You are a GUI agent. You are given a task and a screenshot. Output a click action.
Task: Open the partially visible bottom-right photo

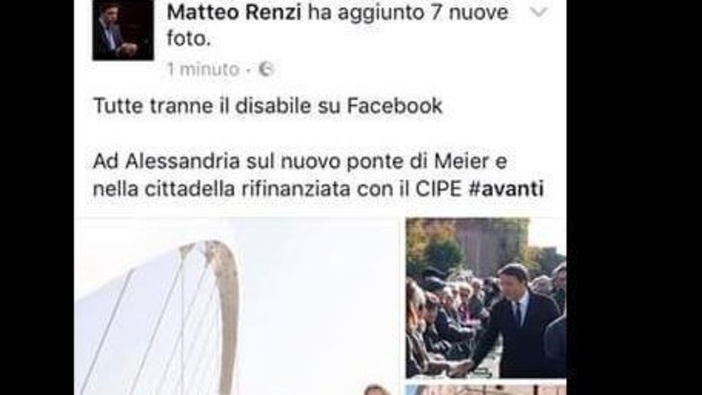tap(486, 390)
